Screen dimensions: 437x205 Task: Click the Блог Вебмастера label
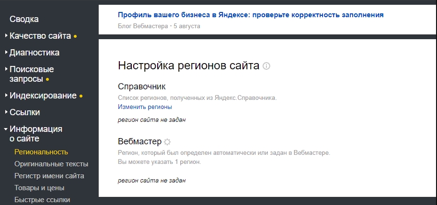143,26
